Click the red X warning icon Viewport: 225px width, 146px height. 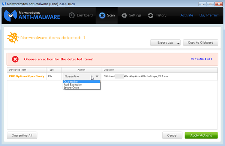[x=15, y=59]
